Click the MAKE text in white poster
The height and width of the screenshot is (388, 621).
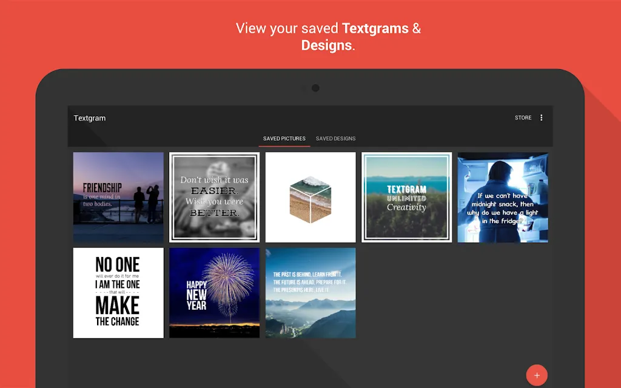(x=117, y=306)
